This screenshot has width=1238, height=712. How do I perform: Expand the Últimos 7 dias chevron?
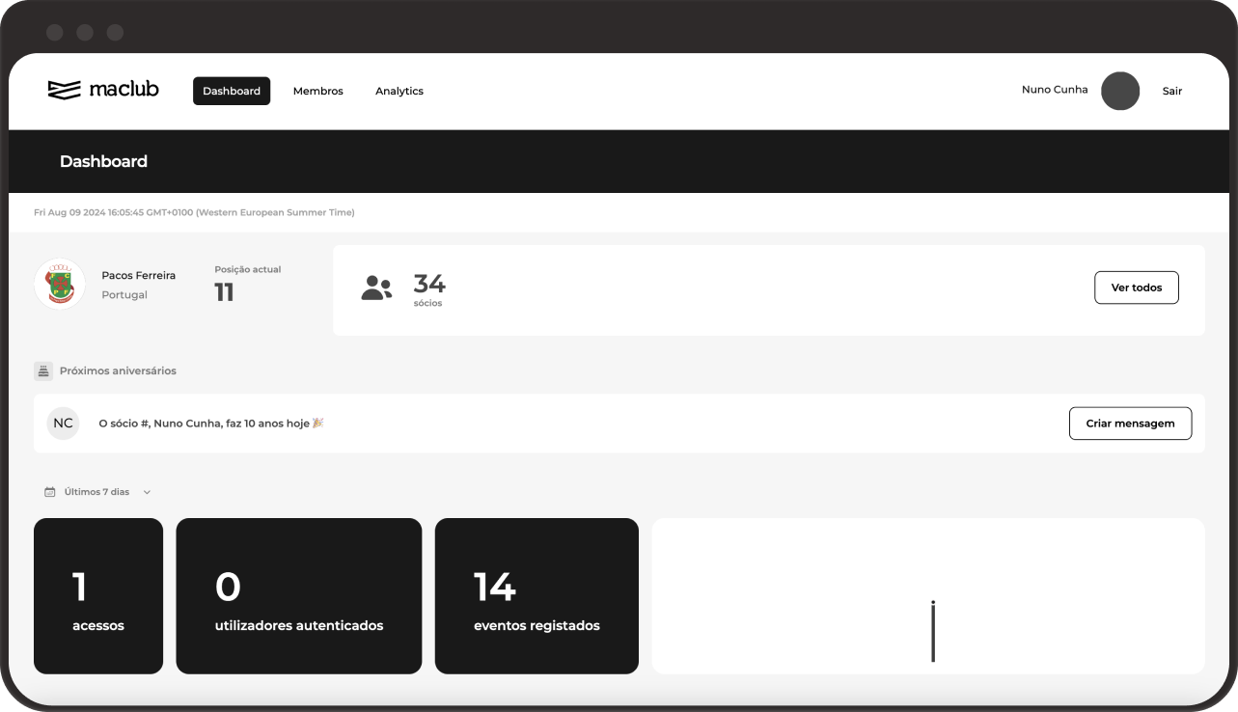[x=147, y=492]
